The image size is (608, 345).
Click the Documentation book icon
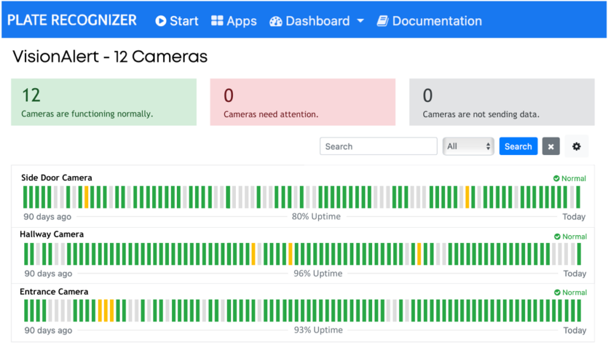coord(382,21)
